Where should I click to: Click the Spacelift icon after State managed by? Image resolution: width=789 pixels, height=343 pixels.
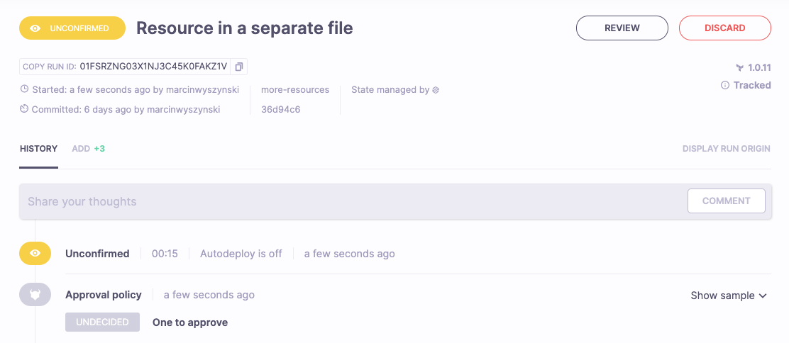436,90
